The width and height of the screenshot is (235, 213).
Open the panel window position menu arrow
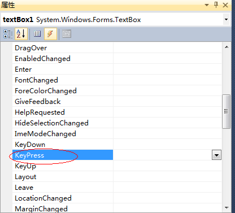coord(207,5)
